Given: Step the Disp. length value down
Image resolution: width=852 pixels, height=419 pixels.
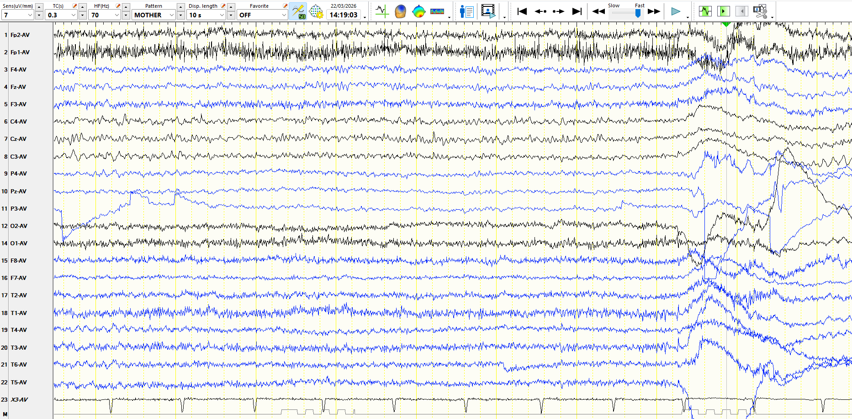Looking at the screenshot, I should pos(231,15).
